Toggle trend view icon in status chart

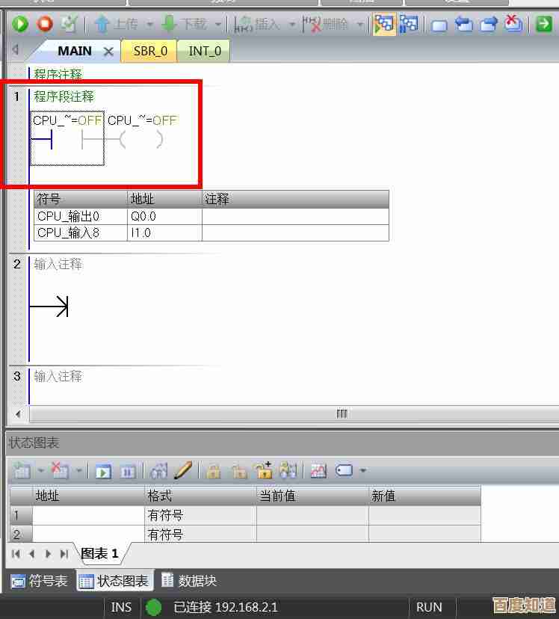point(319,471)
